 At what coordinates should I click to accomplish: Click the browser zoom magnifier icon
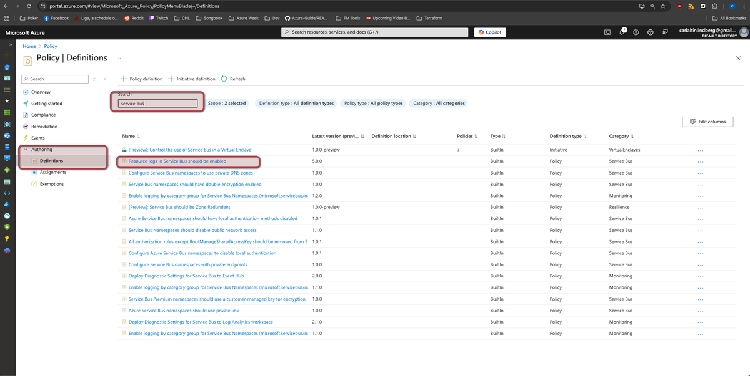pyautogui.click(x=652, y=6)
